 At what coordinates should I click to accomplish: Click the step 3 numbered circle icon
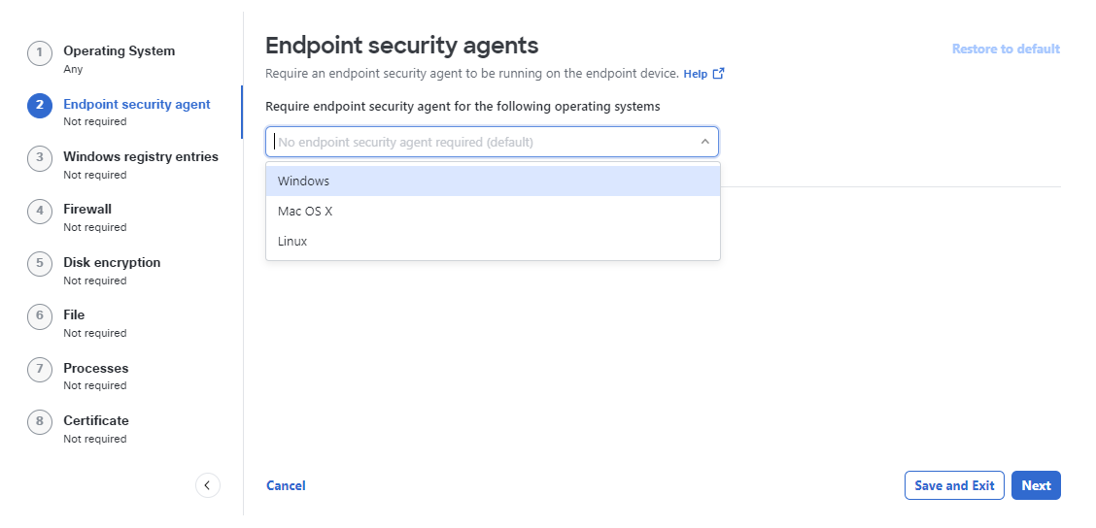[x=40, y=158]
